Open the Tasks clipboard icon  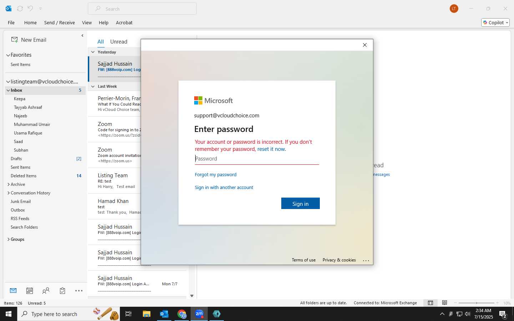(62, 291)
